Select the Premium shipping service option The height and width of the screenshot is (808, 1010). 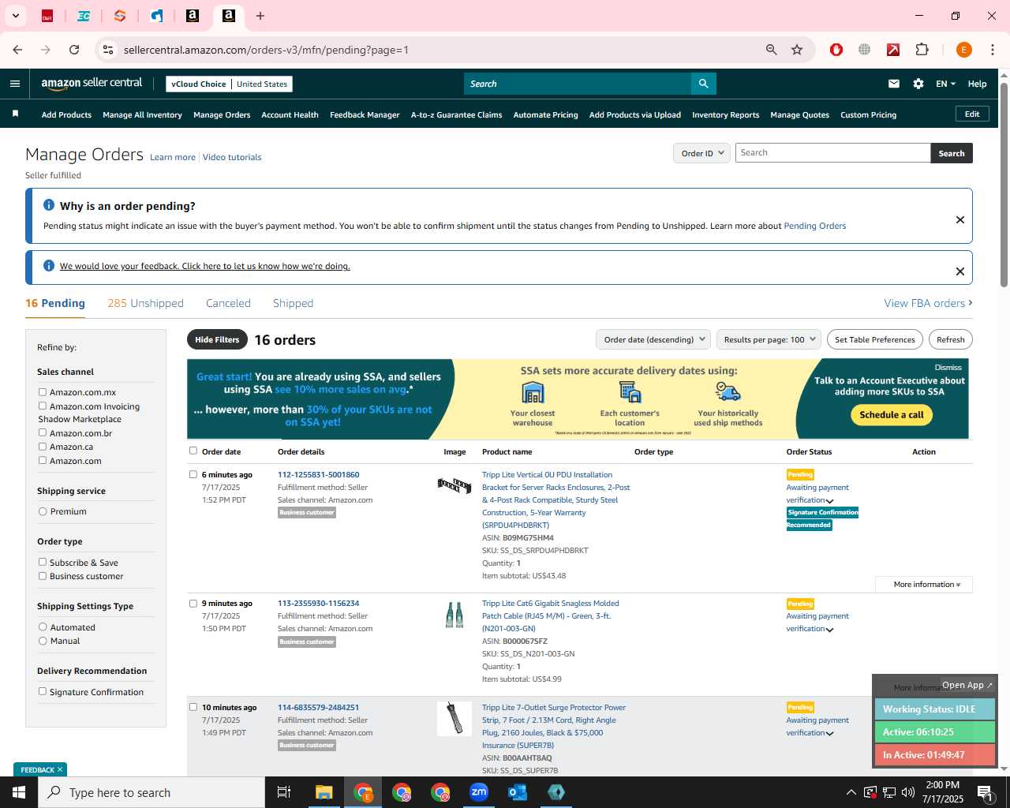43,511
